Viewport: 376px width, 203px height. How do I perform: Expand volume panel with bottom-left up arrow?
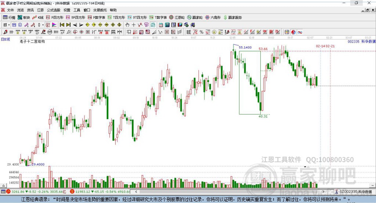pyautogui.click(x=3, y=185)
